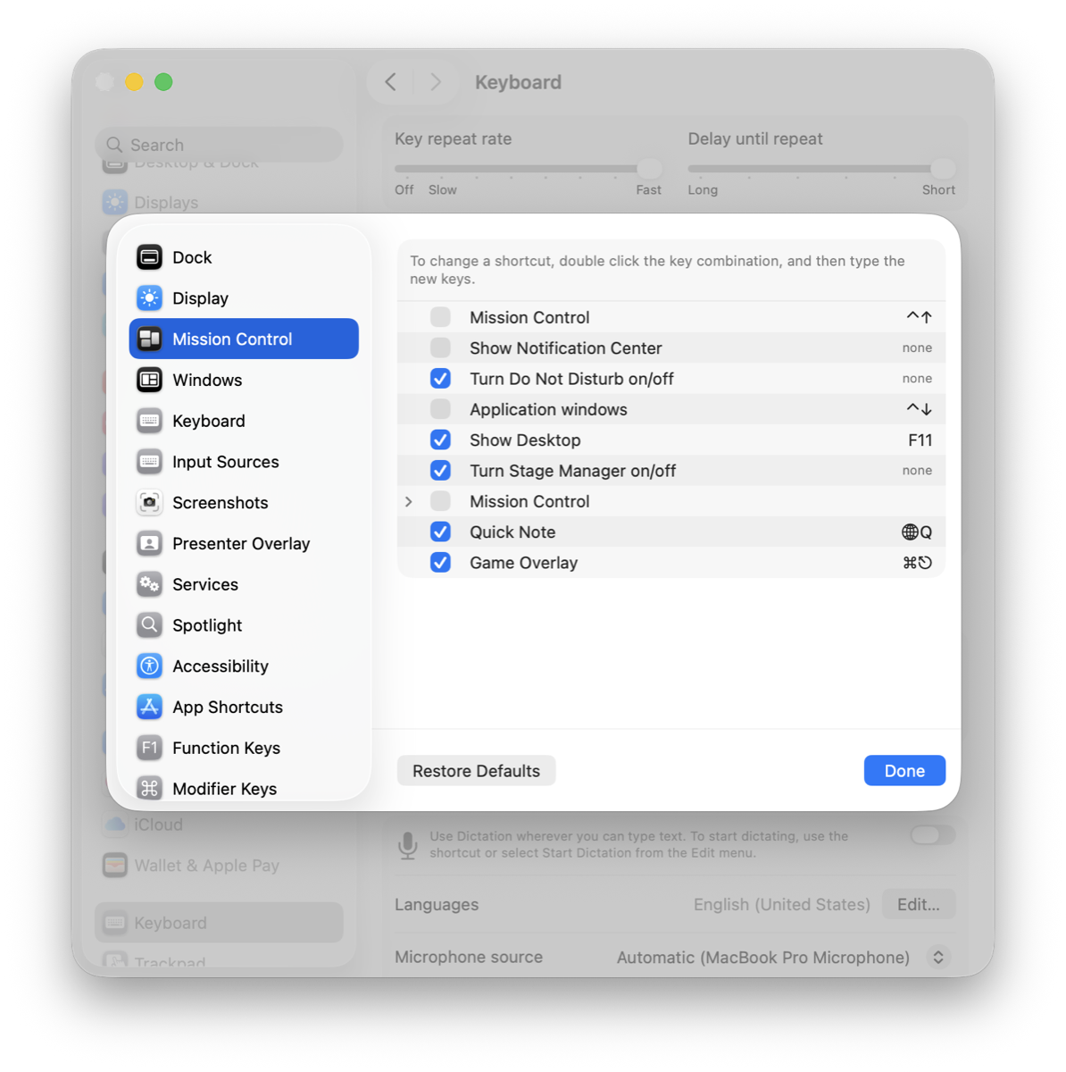Enable Show Notification Center checkbox
This screenshot has width=1066, height=1072.
[x=440, y=348]
